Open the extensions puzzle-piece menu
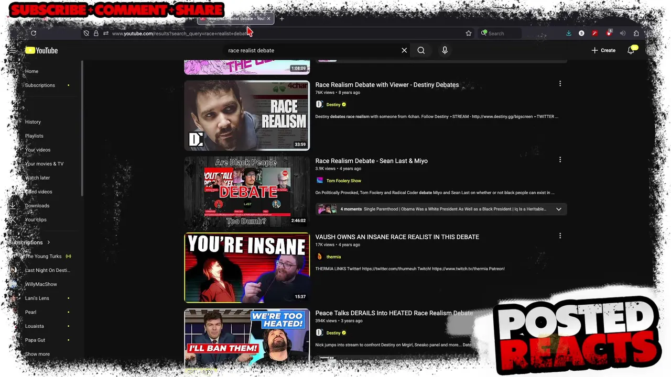The width and height of the screenshot is (671, 377). point(636,33)
